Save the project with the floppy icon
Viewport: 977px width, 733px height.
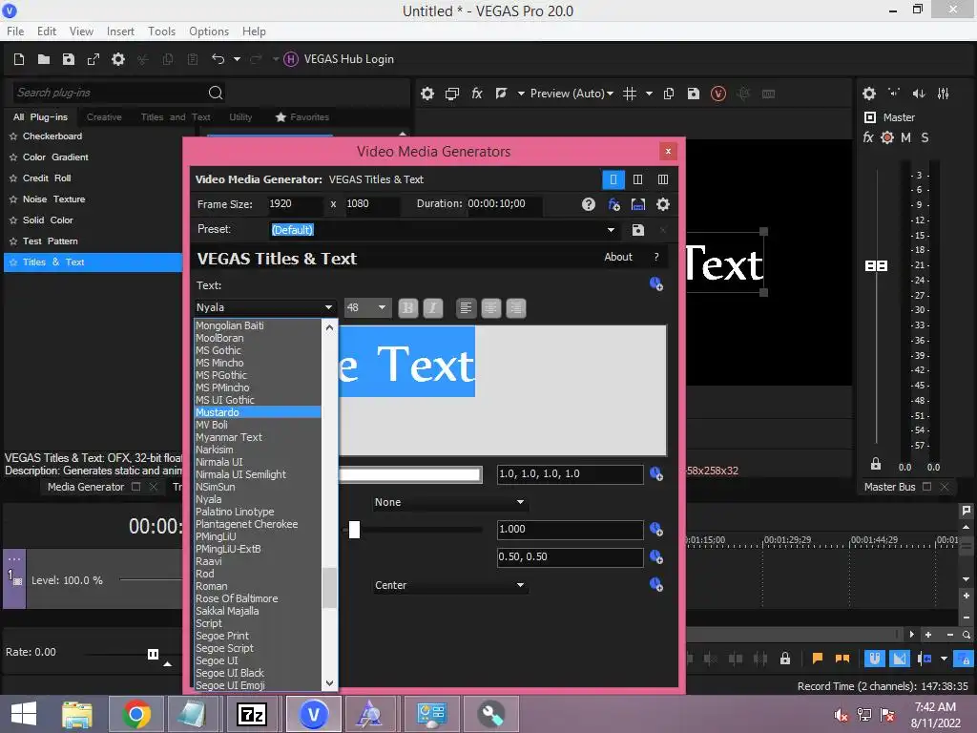(x=69, y=59)
